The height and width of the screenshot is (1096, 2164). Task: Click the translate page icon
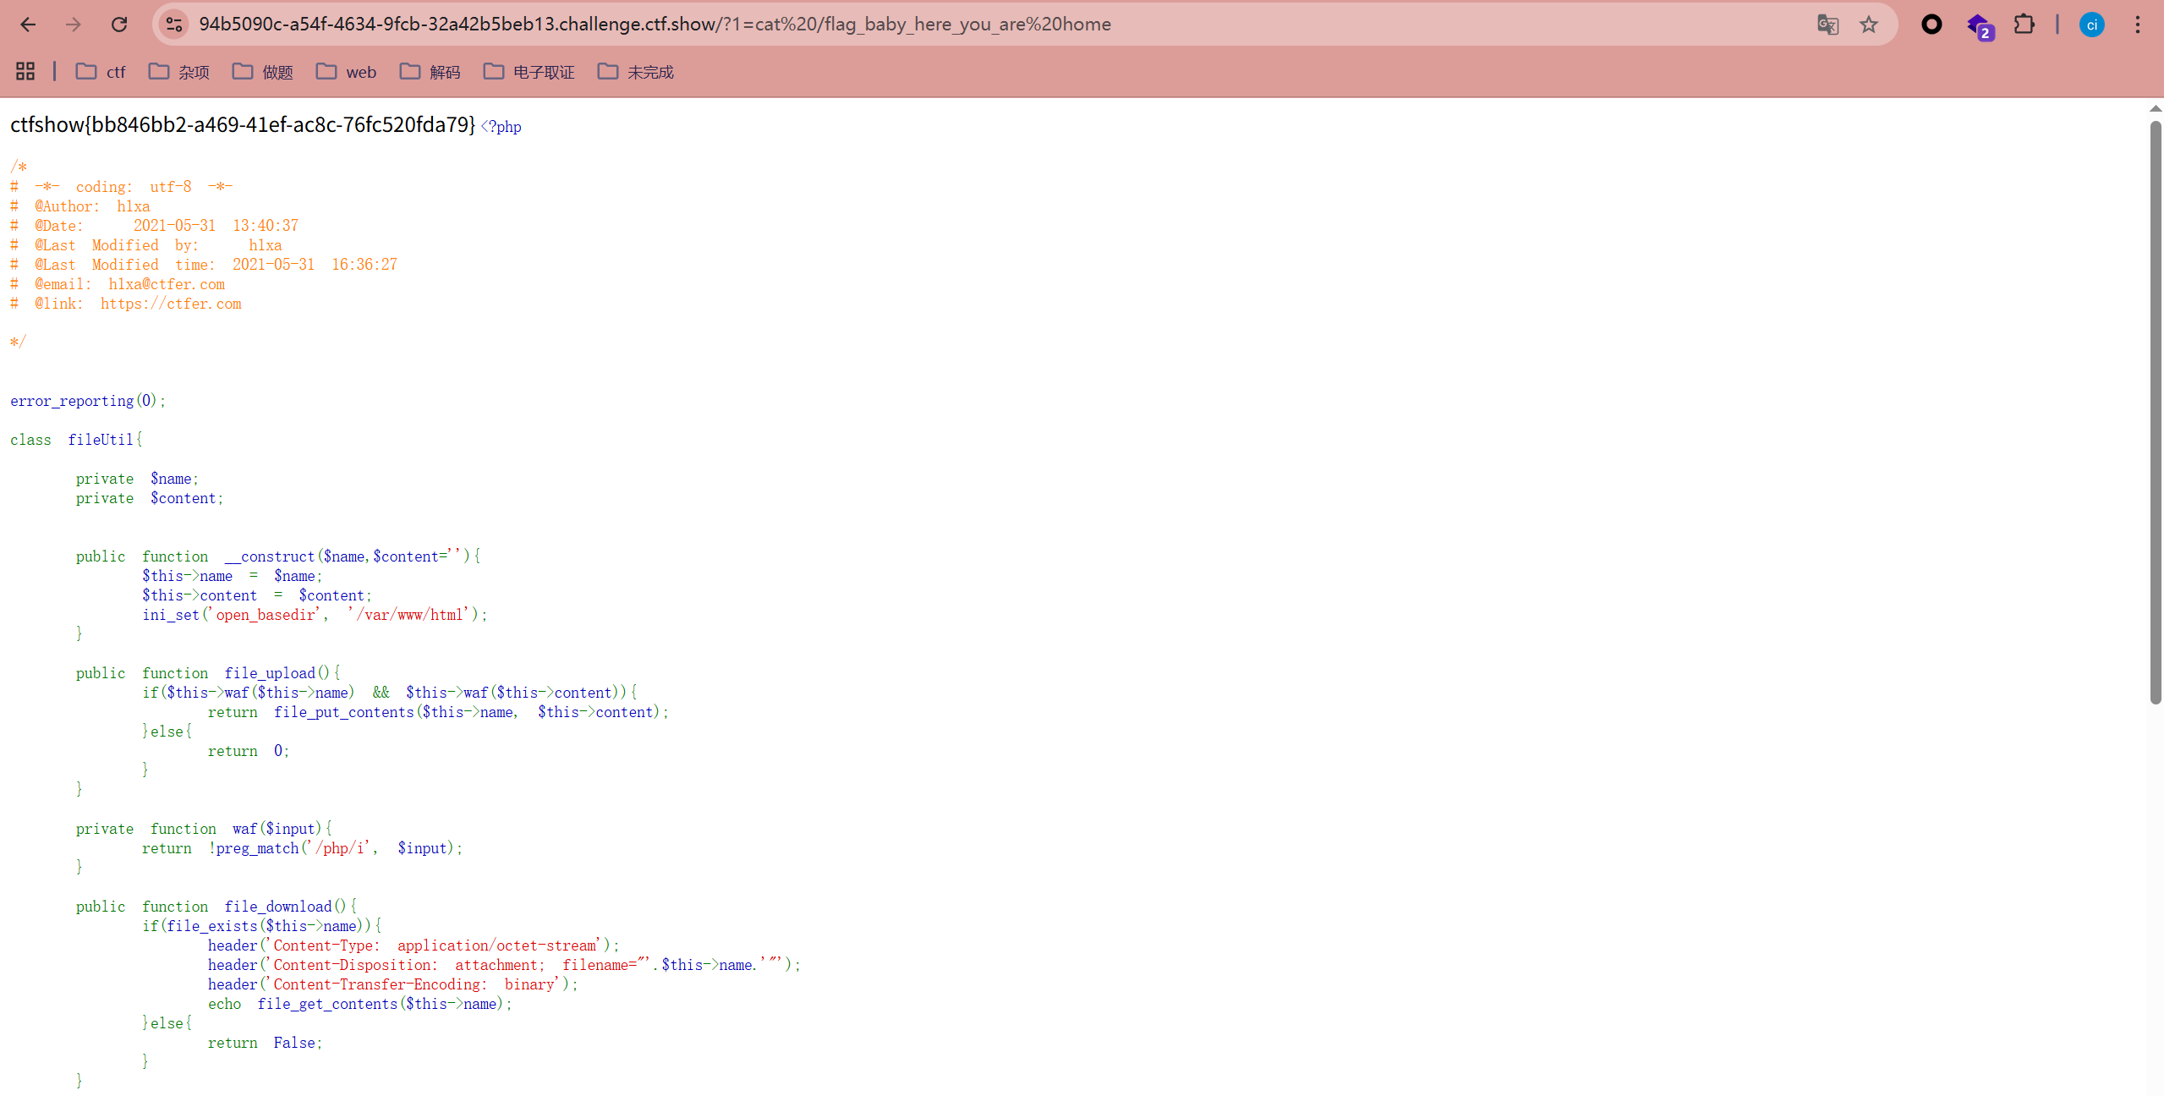1827,25
